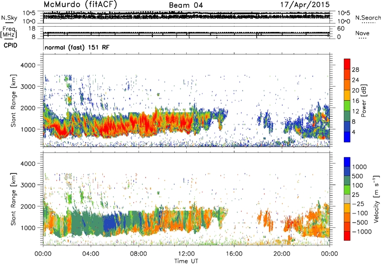This screenshot has width=381, height=264.
Task: Click the 'Nave' legend label
Action: click(x=362, y=33)
